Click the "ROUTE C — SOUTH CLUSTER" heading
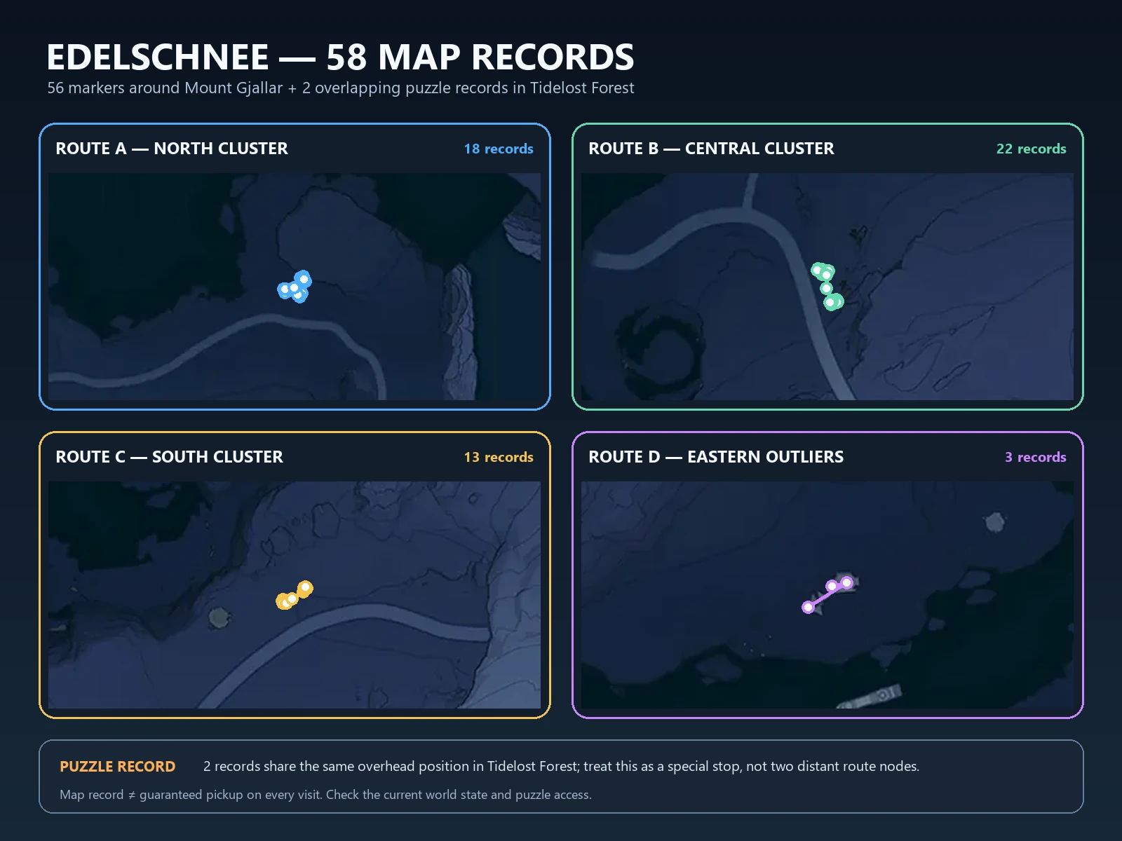The height and width of the screenshot is (841, 1122). pyautogui.click(x=169, y=457)
